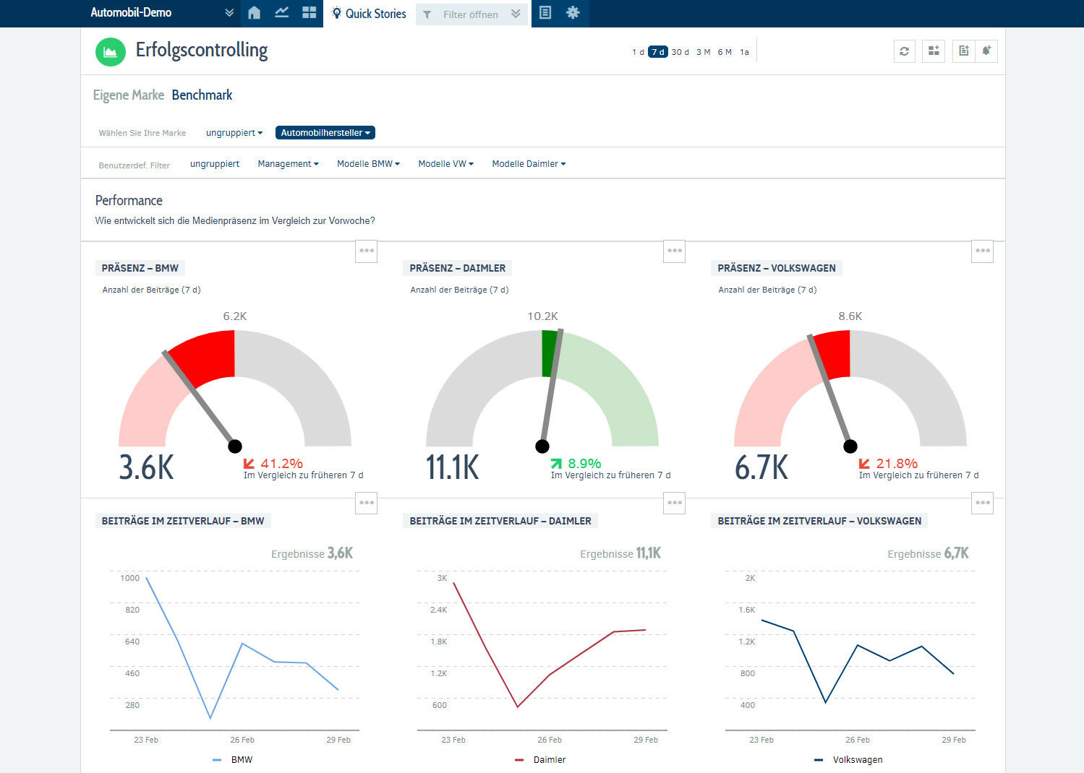1084x773 pixels.
Task: Click PRÄSENZ – BMW widget title
Action: click(x=140, y=268)
